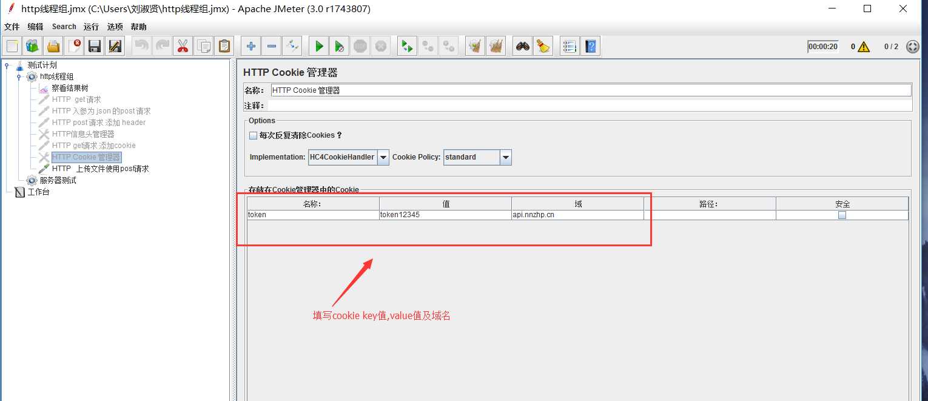Click the api.nnzhp.cn domain cell
The height and width of the screenshot is (401, 928).
pyautogui.click(x=577, y=215)
